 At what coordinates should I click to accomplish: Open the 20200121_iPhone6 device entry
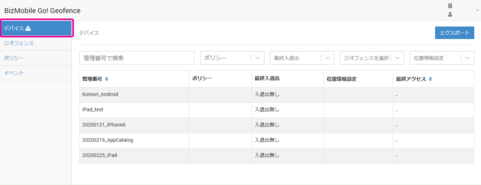pos(104,125)
